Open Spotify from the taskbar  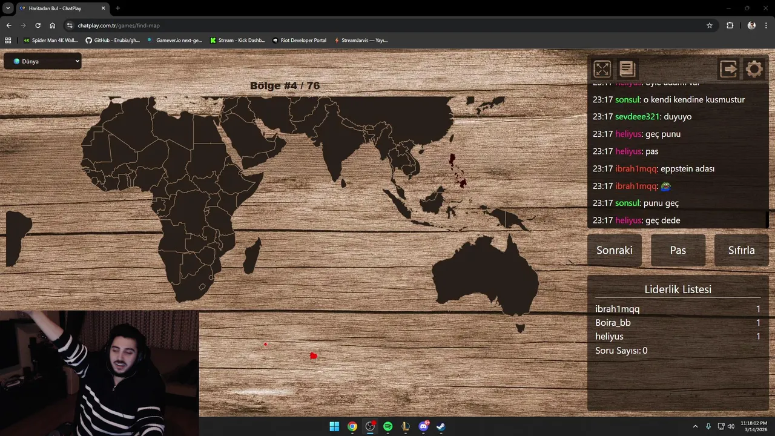click(x=387, y=426)
